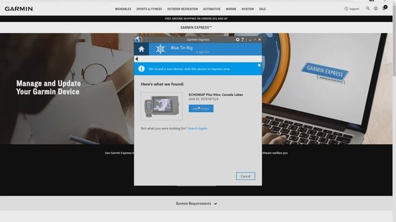
Task: Click the Blue Tin Rig device name
Action: click(x=181, y=47)
